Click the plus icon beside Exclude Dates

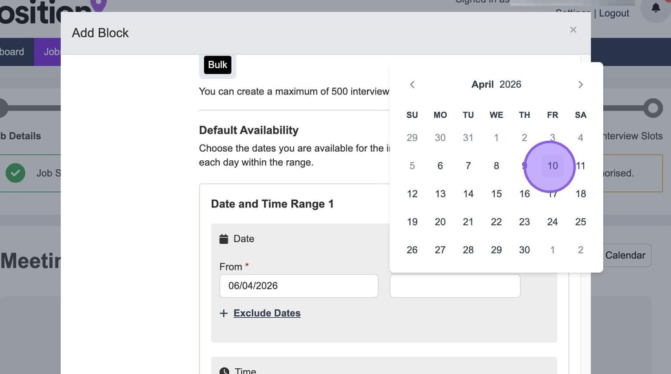(223, 313)
